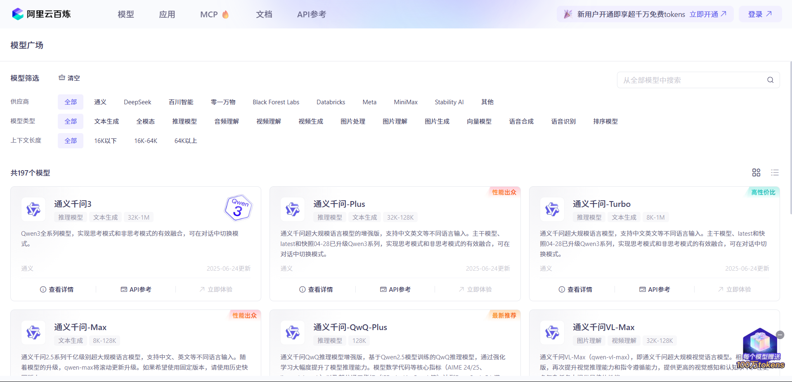
Task: Filter context length 16K以下
Action: 105,141
